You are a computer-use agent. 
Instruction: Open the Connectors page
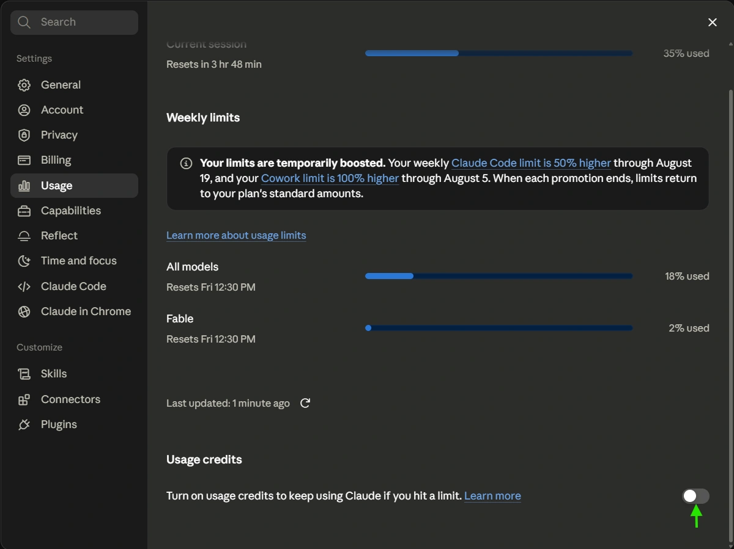coord(74,399)
